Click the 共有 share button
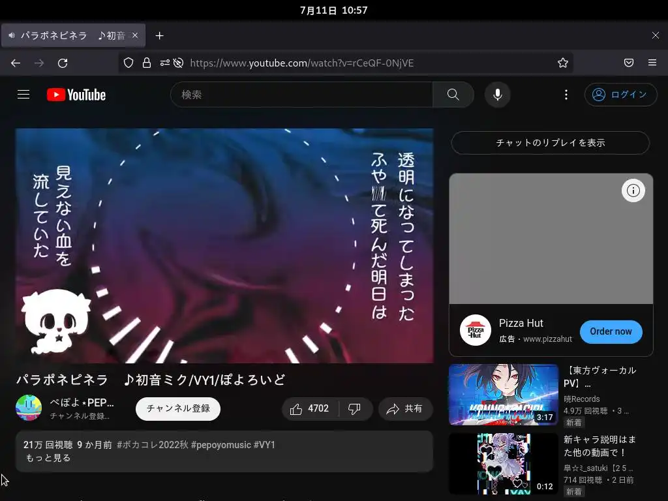Image resolution: width=668 pixels, height=501 pixels. [x=405, y=409]
